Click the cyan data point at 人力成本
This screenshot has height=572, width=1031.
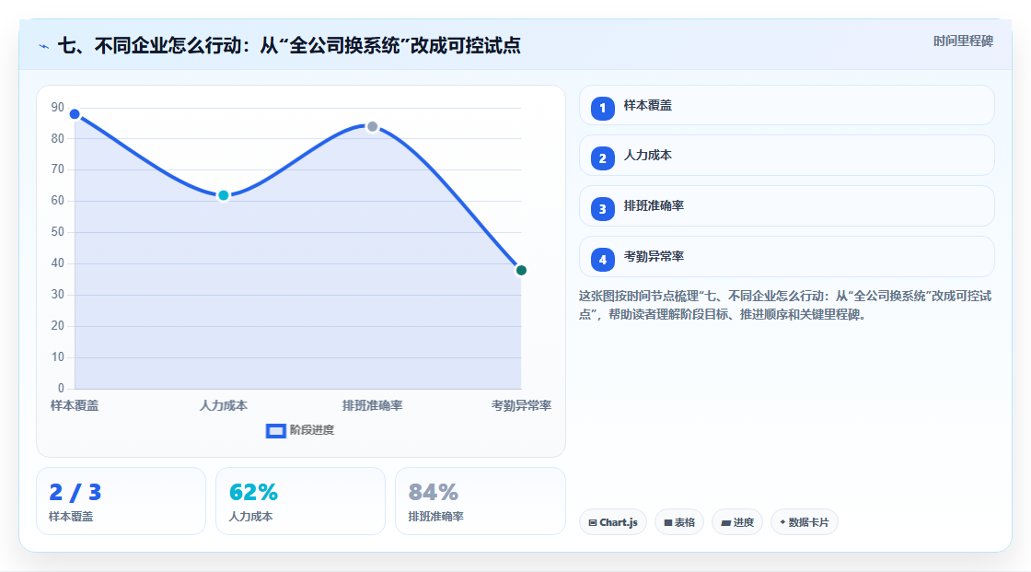tap(224, 195)
